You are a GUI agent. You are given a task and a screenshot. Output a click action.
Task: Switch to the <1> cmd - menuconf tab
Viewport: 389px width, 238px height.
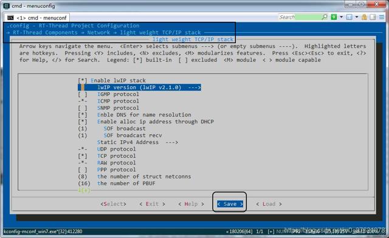coord(37,18)
